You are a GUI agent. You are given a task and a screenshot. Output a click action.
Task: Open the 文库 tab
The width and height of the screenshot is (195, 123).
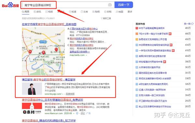coord(84,12)
